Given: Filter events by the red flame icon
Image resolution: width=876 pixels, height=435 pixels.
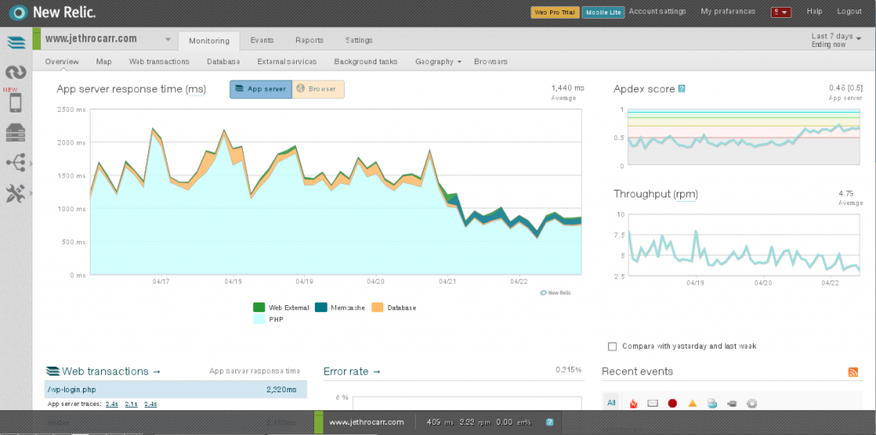Looking at the screenshot, I should coord(633,403).
